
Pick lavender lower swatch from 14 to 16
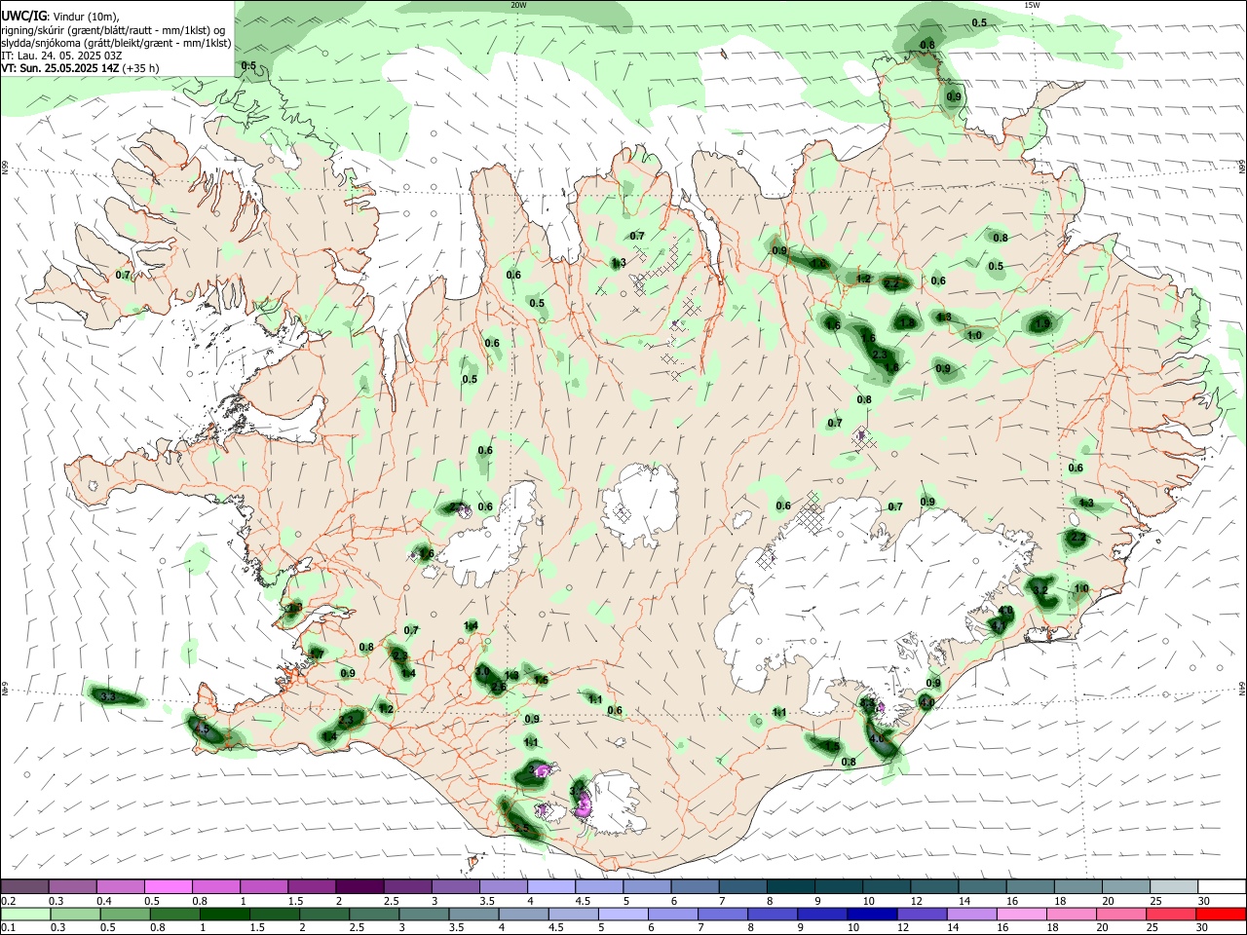coord(971,914)
